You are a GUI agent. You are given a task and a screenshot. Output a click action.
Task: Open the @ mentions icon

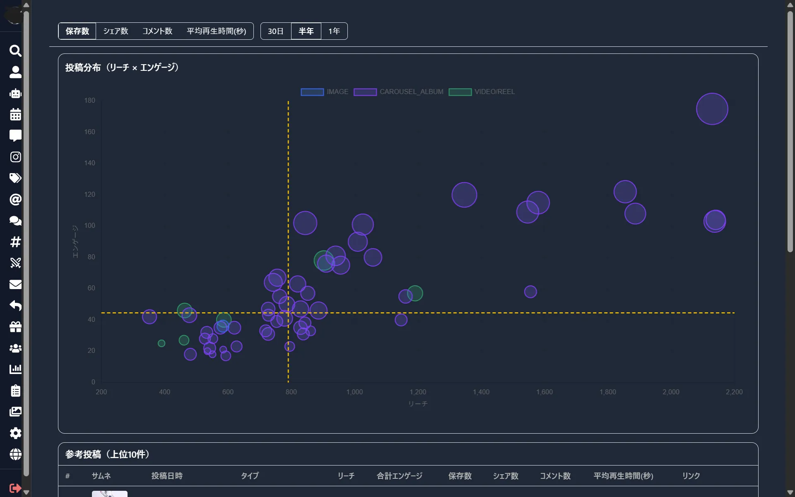[15, 200]
